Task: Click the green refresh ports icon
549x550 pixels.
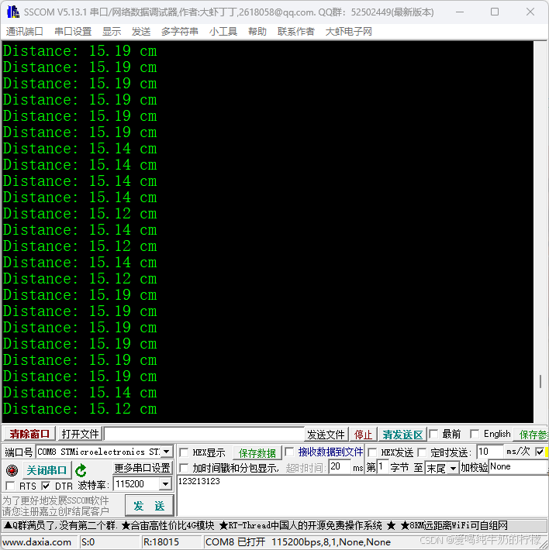Action: coord(81,470)
